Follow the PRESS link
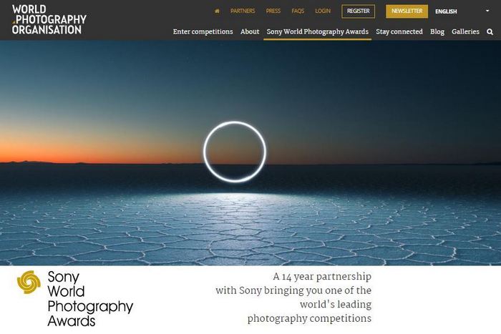This screenshot has height=334, width=501. [273, 11]
